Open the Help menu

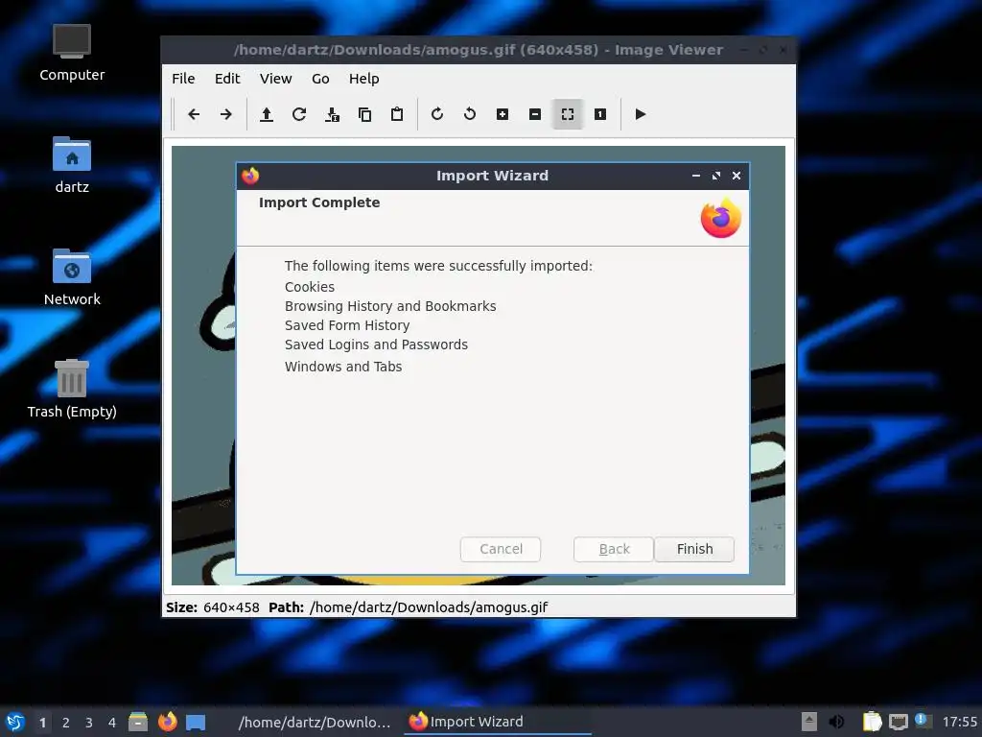(x=363, y=79)
